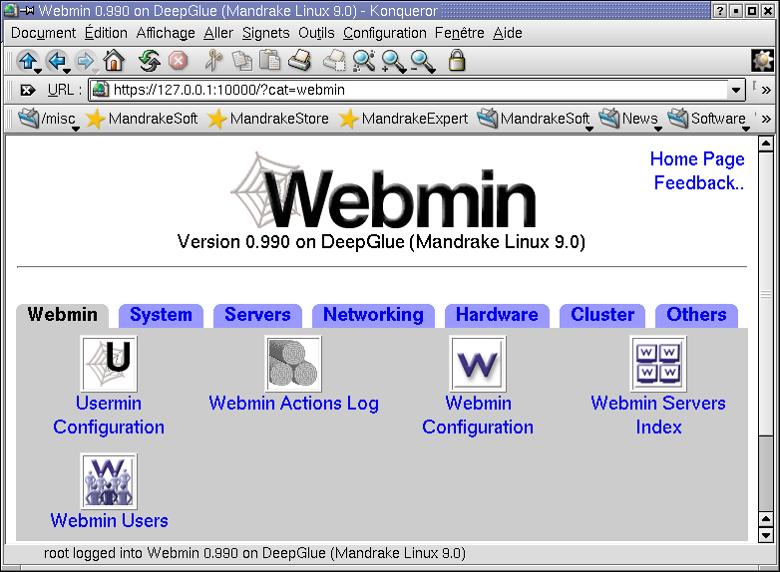The height and width of the screenshot is (572, 780).
Task: Open the Document menu
Action: click(43, 33)
